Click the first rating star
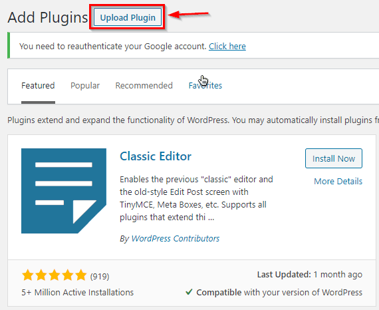The image size is (379, 310). click(27, 275)
